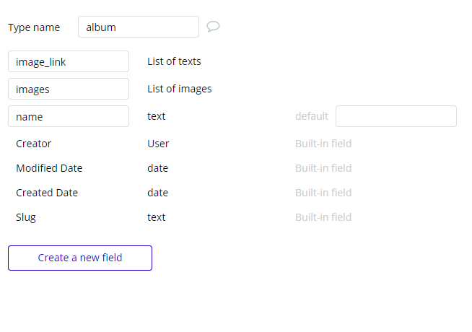Click the name field name box

[x=69, y=117]
